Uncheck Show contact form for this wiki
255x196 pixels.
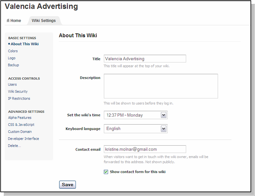[106, 172]
